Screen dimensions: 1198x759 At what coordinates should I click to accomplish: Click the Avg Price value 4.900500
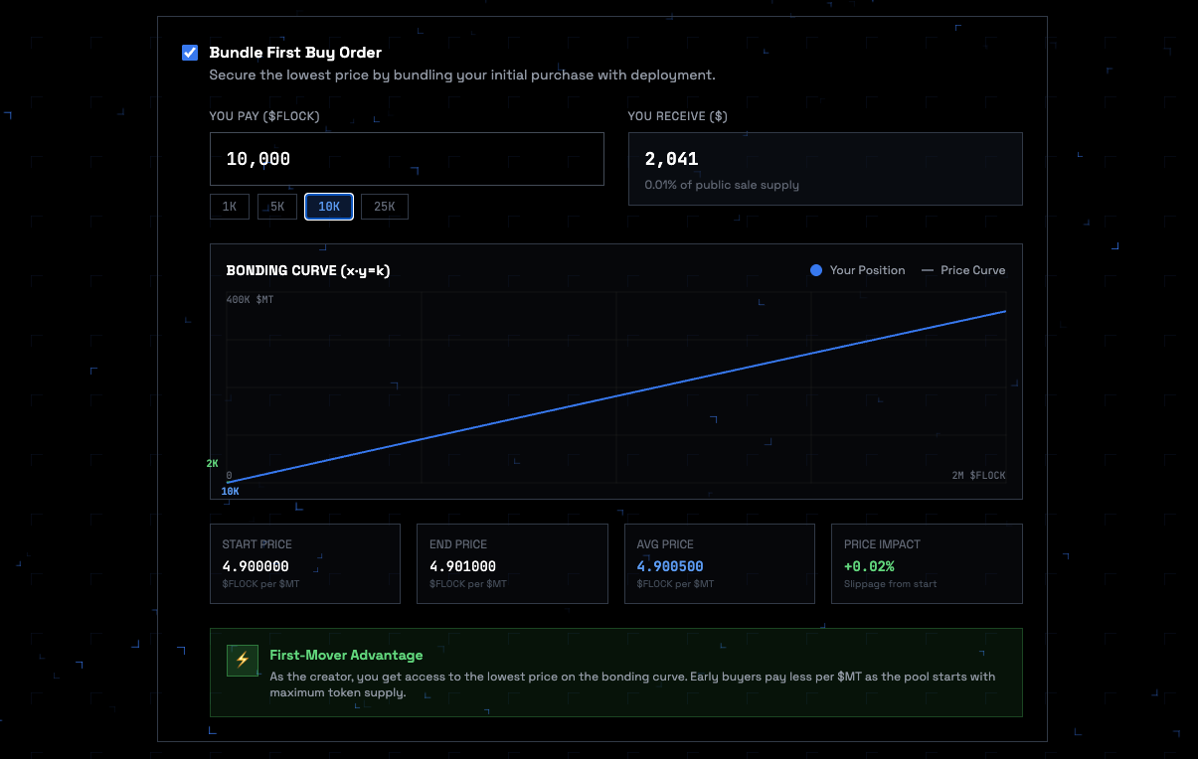pyautogui.click(x=670, y=566)
